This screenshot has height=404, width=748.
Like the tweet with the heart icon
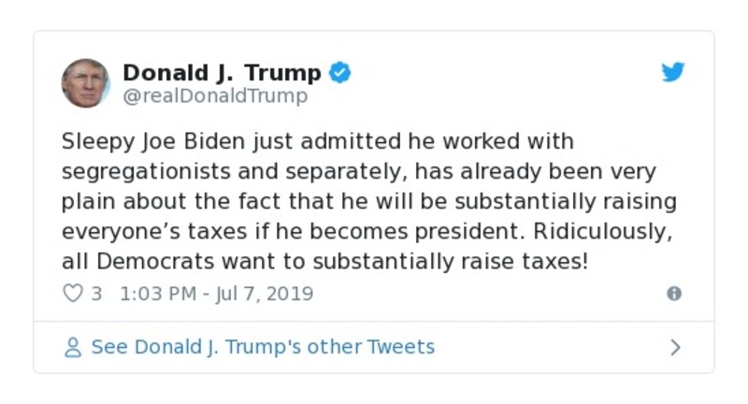click(72, 294)
